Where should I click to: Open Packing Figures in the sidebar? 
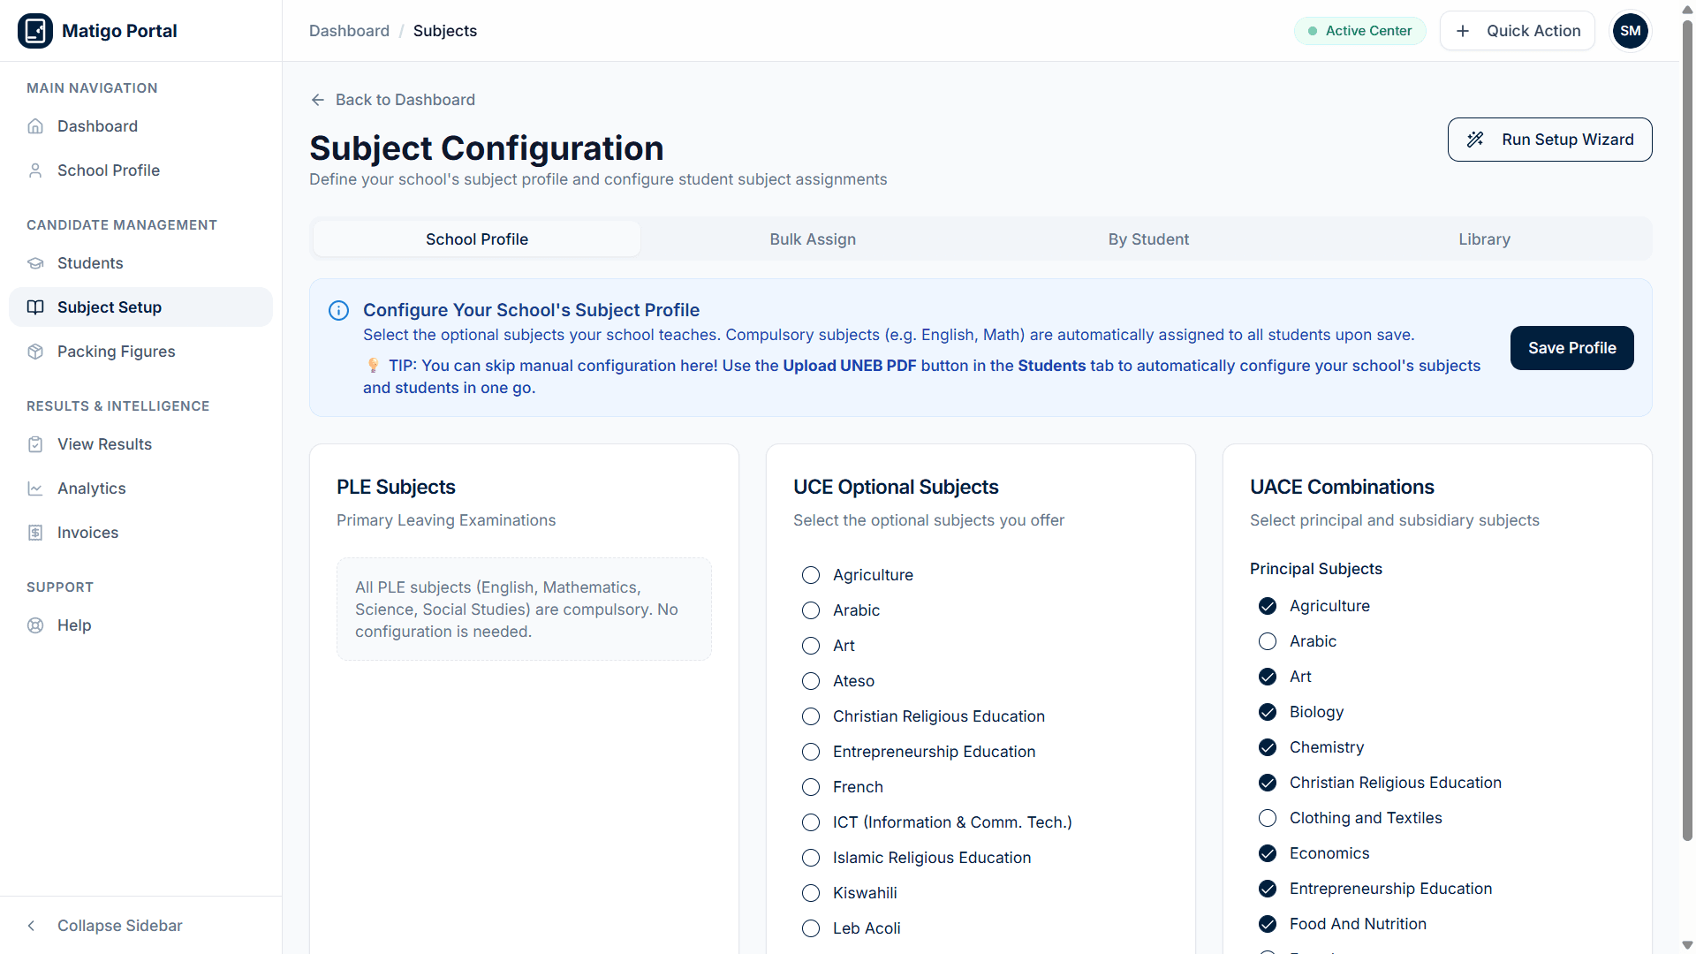tap(140, 352)
